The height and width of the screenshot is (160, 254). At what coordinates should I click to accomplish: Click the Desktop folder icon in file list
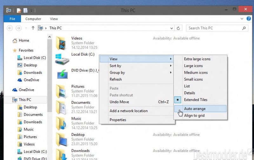pos(62,140)
